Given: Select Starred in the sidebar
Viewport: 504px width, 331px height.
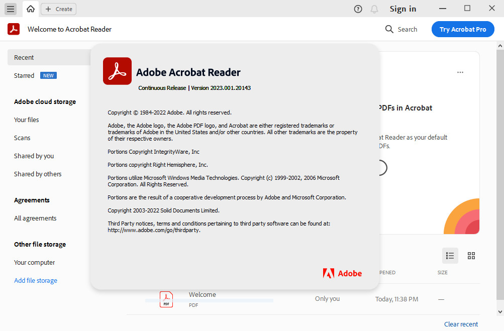Looking at the screenshot, I should point(24,75).
